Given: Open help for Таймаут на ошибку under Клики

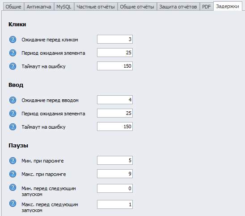Looking at the screenshot, I should 13,66.
